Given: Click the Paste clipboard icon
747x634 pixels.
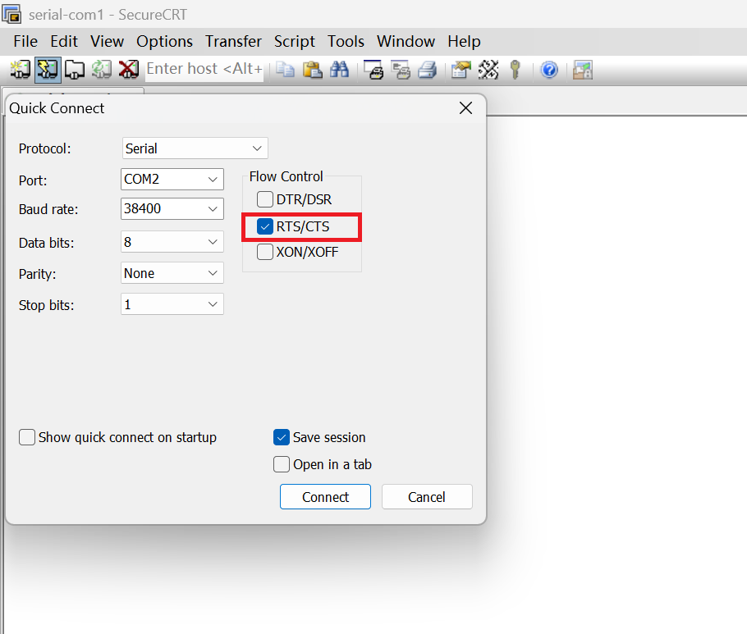Looking at the screenshot, I should (313, 70).
